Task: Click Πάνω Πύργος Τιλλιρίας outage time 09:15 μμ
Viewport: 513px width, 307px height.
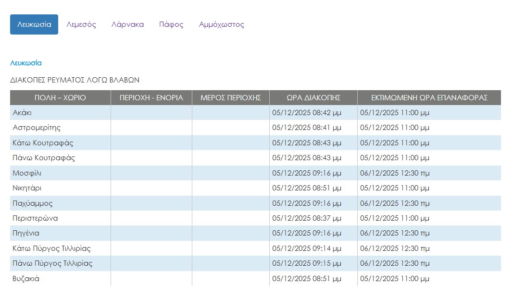Action: click(307, 263)
